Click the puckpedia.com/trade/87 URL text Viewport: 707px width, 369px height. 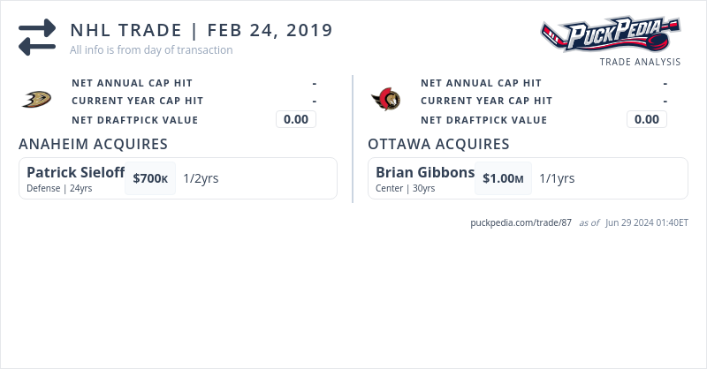click(x=521, y=223)
